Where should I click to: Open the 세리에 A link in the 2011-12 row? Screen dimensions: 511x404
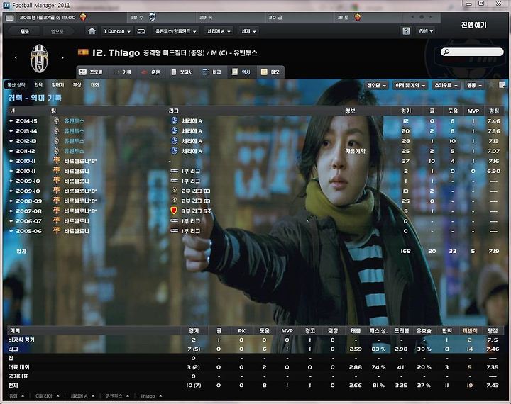(x=192, y=151)
